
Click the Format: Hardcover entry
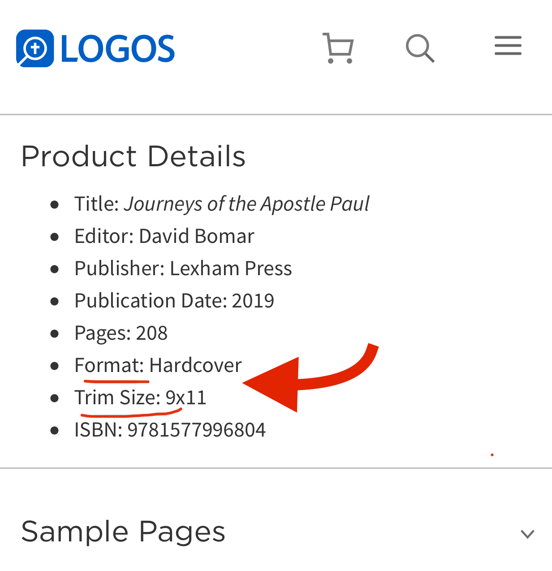[x=158, y=365]
